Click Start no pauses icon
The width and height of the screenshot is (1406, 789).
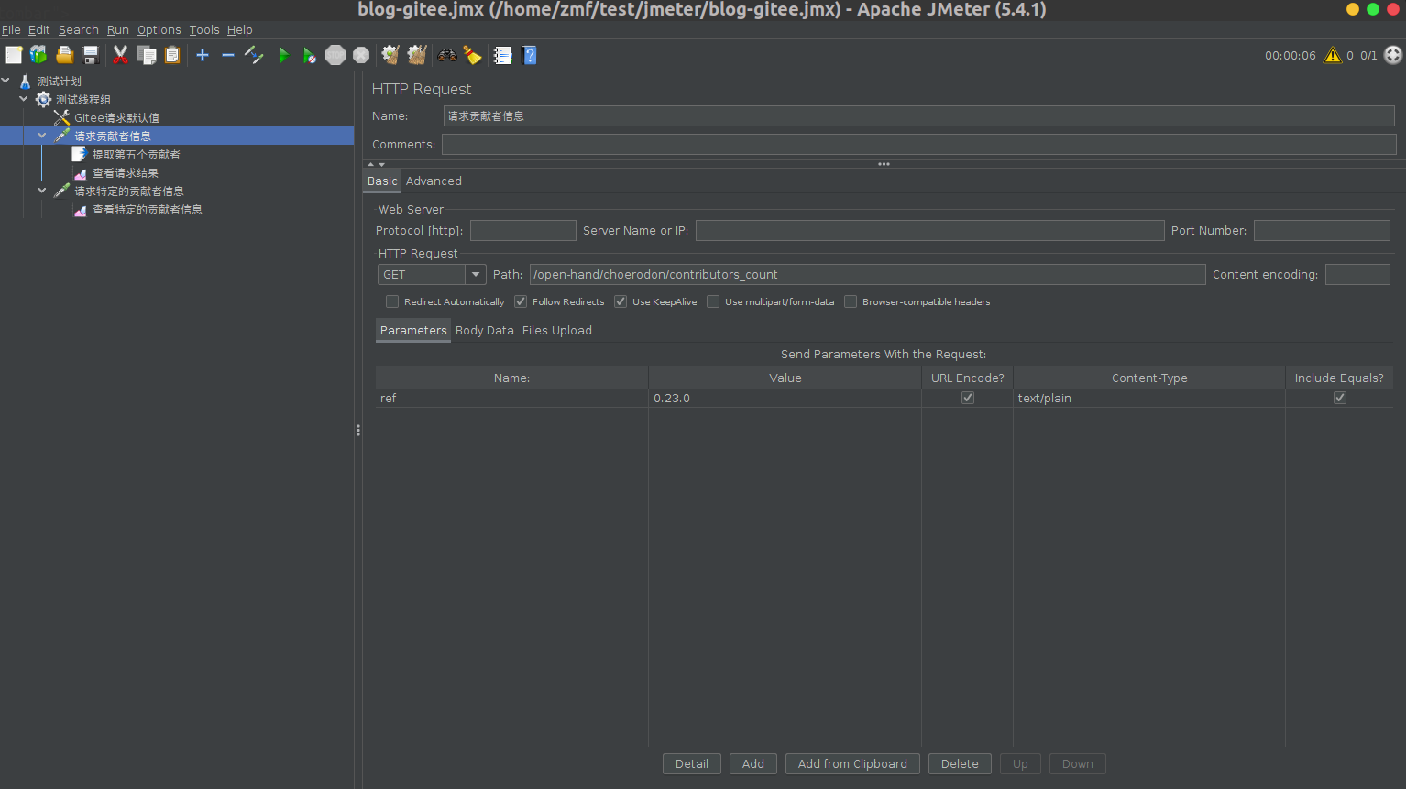point(310,55)
